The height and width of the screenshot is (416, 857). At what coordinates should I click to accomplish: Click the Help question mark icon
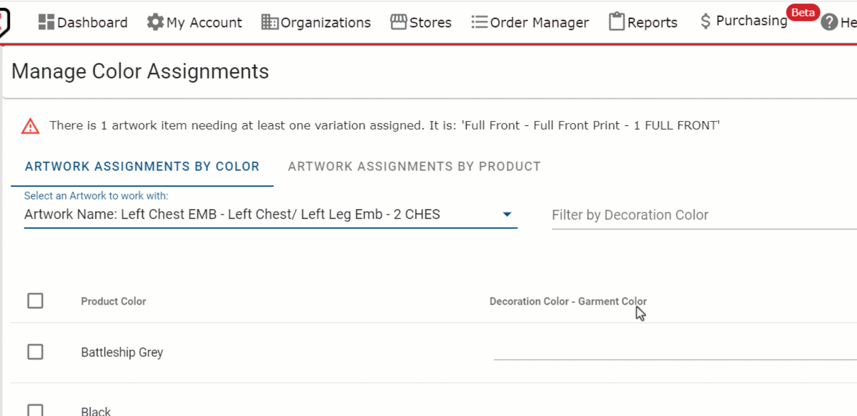(829, 22)
